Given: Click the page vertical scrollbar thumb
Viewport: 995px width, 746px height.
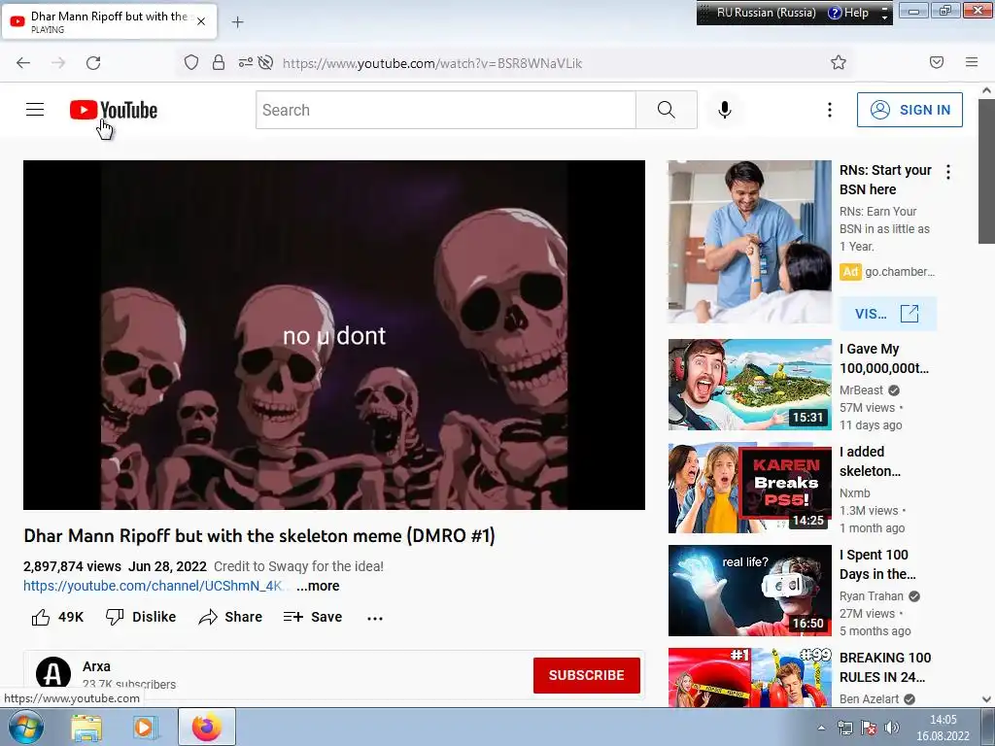Looking at the screenshot, I should 986,171.
